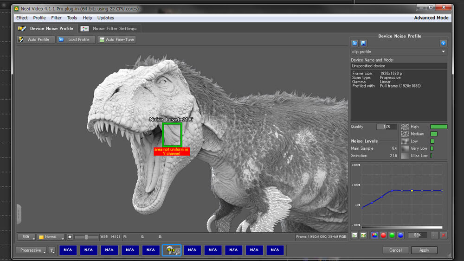This screenshot has height=261, width=464.
Task: Click the brightness sun icon
Action: tap(70, 237)
